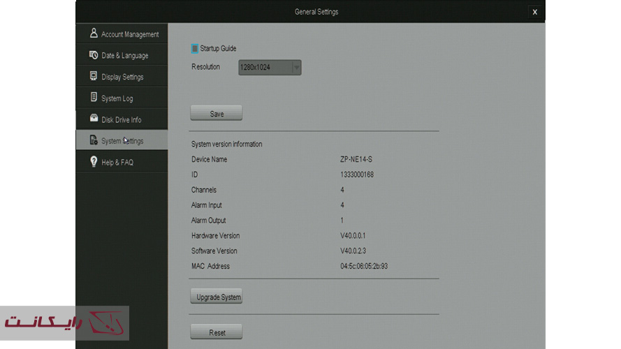Click the Help & FAQ question mark icon
Viewport: 621px width, 349px height.
(94, 162)
